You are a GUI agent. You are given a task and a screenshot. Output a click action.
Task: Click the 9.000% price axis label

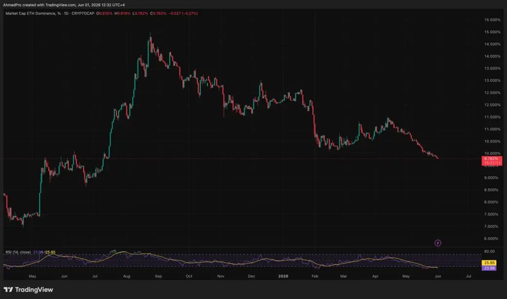pos(492,178)
